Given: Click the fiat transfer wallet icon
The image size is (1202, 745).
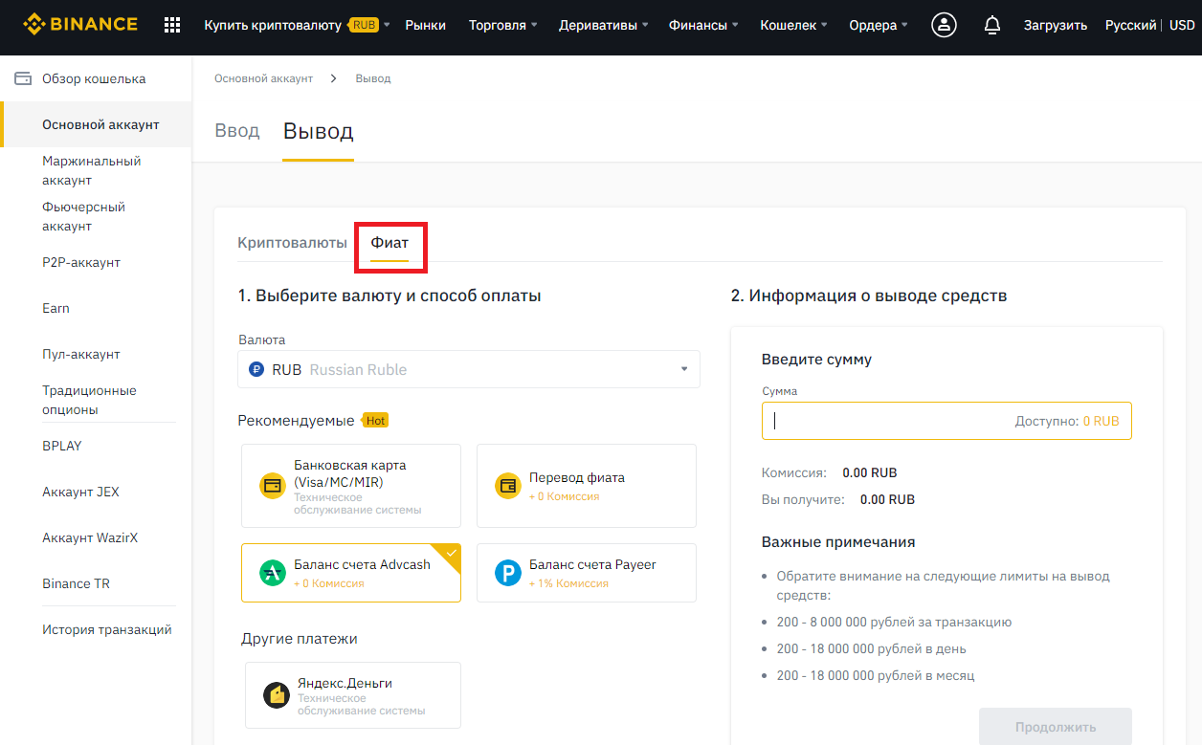Looking at the screenshot, I should click(x=508, y=486).
